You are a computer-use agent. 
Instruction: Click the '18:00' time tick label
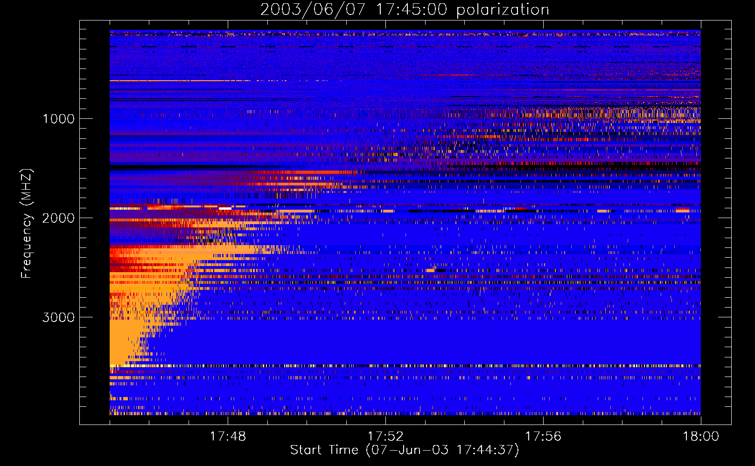click(701, 436)
